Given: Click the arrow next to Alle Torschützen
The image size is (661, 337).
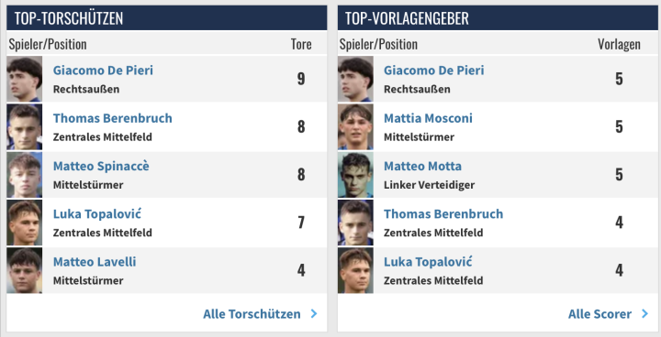Looking at the screenshot, I should coord(314,314).
